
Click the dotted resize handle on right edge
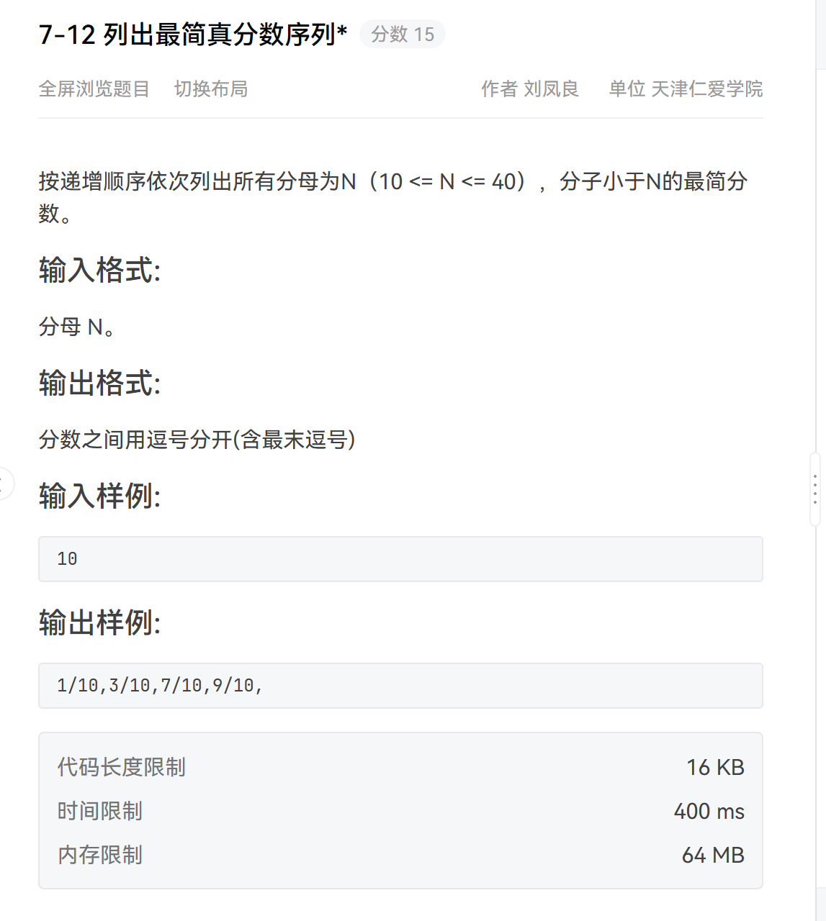click(815, 489)
